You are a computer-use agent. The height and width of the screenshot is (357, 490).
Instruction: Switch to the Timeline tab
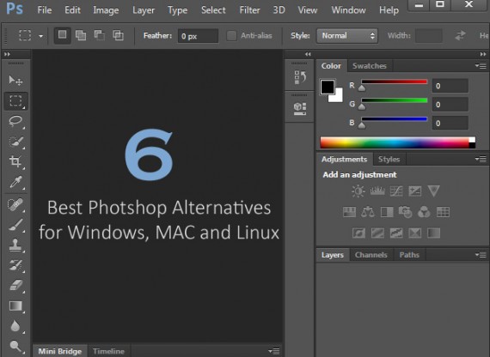click(108, 351)
